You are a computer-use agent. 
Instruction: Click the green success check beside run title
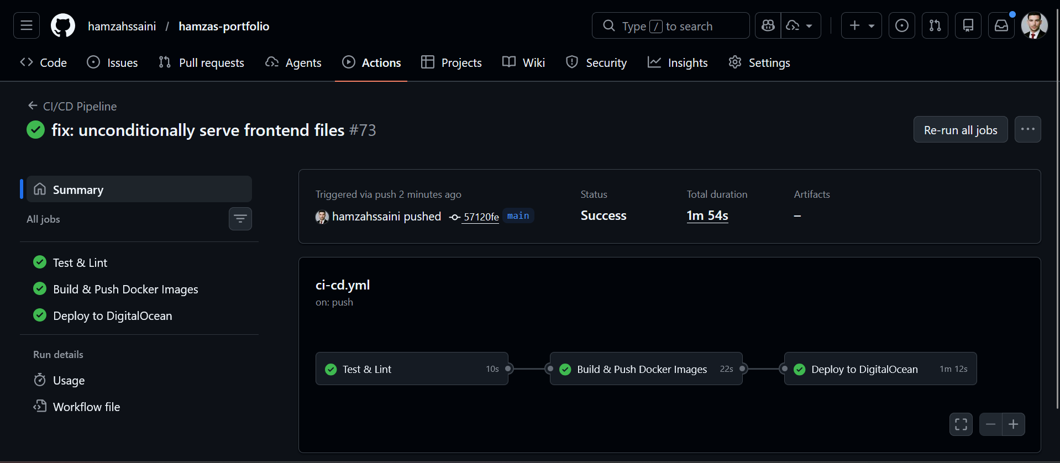pyautogui.click(x=36, y=130)
